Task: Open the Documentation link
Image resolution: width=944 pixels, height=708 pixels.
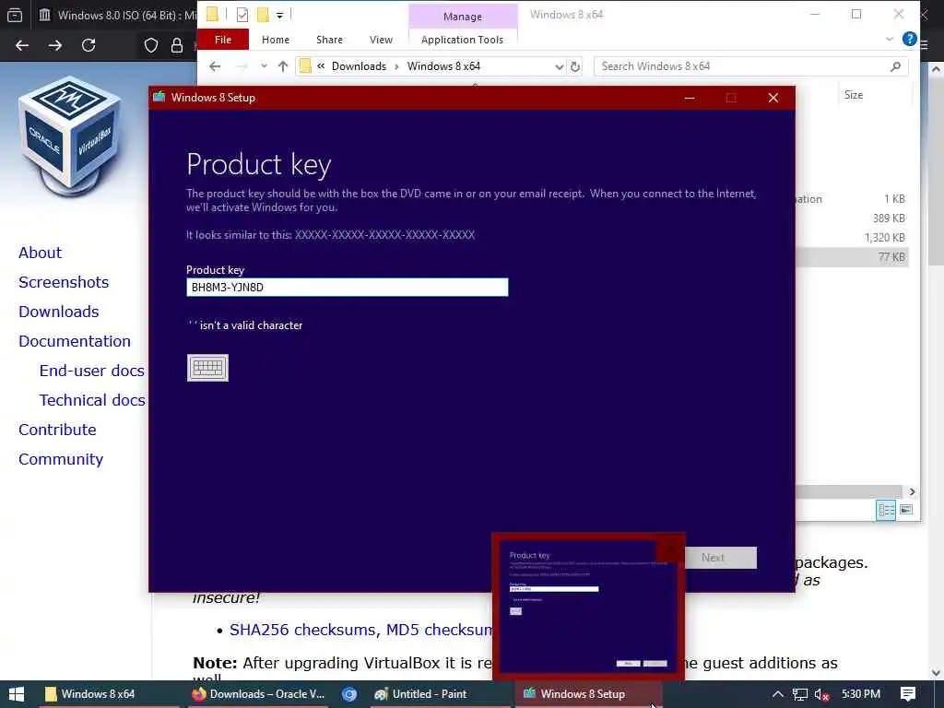Action: tap(74, 341)
